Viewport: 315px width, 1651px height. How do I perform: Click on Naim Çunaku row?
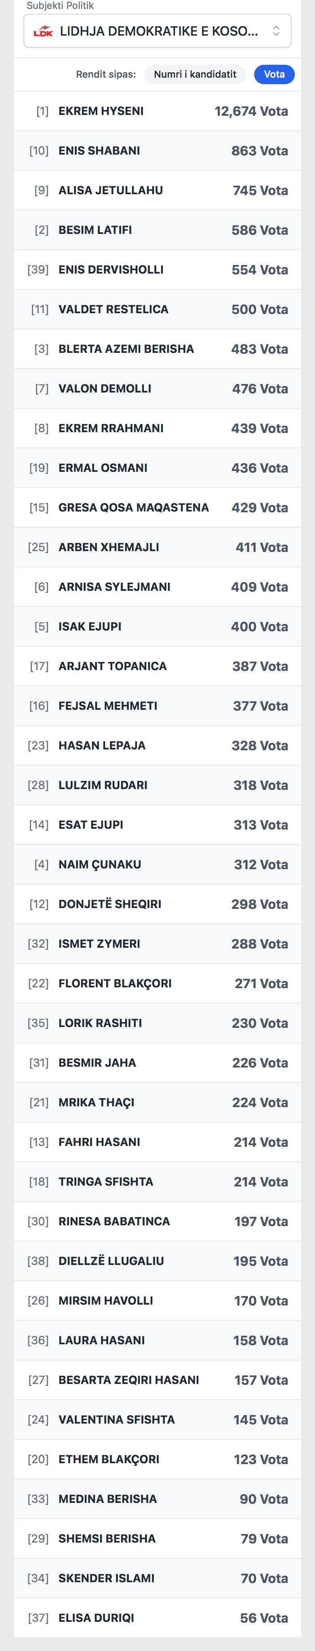157,865
